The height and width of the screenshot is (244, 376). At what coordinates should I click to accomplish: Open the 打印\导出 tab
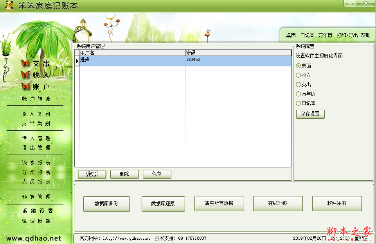[x=347, y=35]
